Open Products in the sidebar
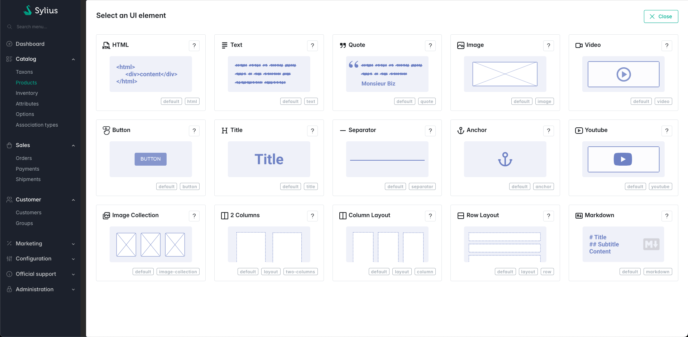The height and width of the screenshot is (337, 688). pyautogui.click(x=26, y=83)
